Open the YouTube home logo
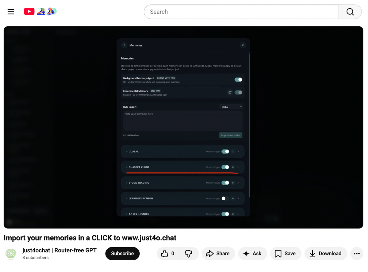 [x=29, y=11]
